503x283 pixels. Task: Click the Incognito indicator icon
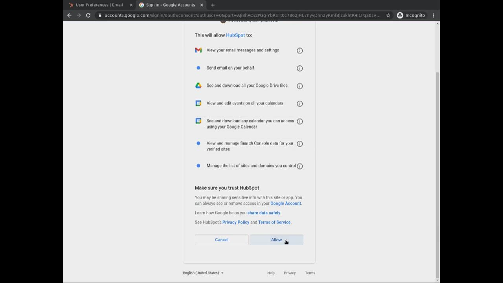tap(400, 15)
